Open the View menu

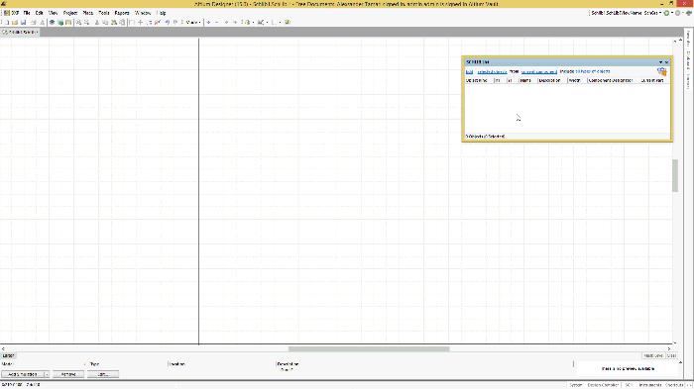[53, 13]
